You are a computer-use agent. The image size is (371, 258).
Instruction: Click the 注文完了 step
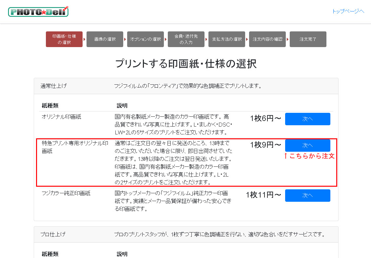click(x=308, y=39)
